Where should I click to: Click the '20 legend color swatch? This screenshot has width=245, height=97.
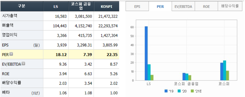pos(179,91)
